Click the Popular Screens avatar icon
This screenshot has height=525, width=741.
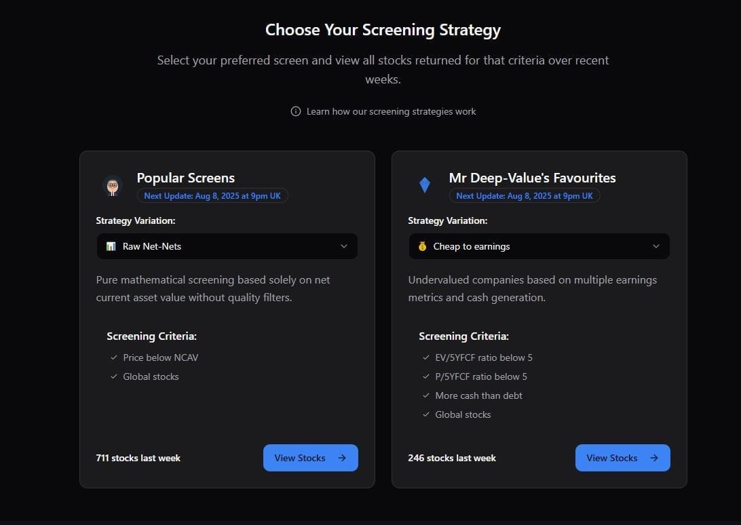[x=113, y=186]
